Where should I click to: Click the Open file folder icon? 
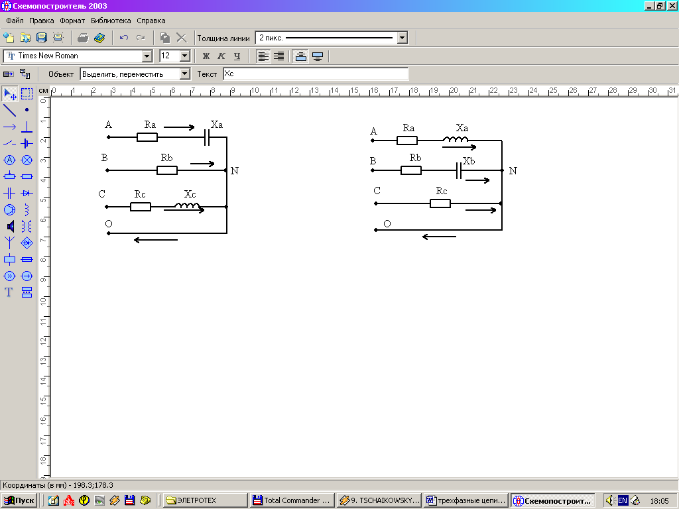(25, 38)
